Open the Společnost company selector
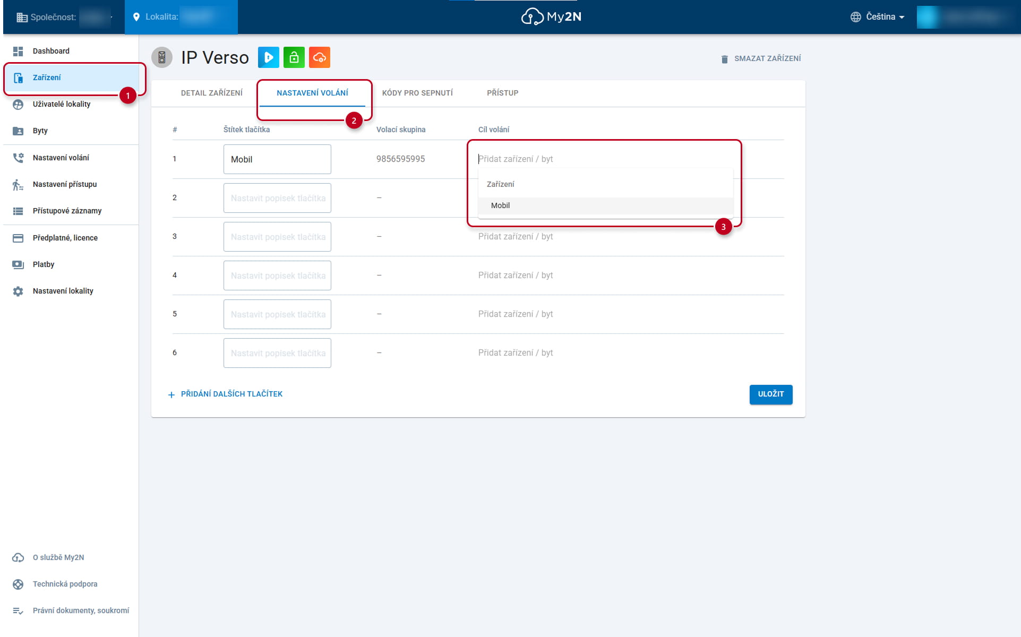This screenshot has height=637, width=1021. click(x=64, y=17)
